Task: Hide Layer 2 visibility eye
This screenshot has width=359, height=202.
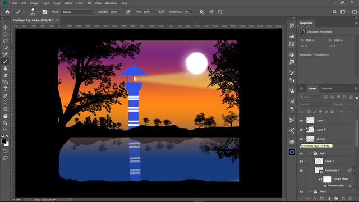Action: [x=301, y=161]
